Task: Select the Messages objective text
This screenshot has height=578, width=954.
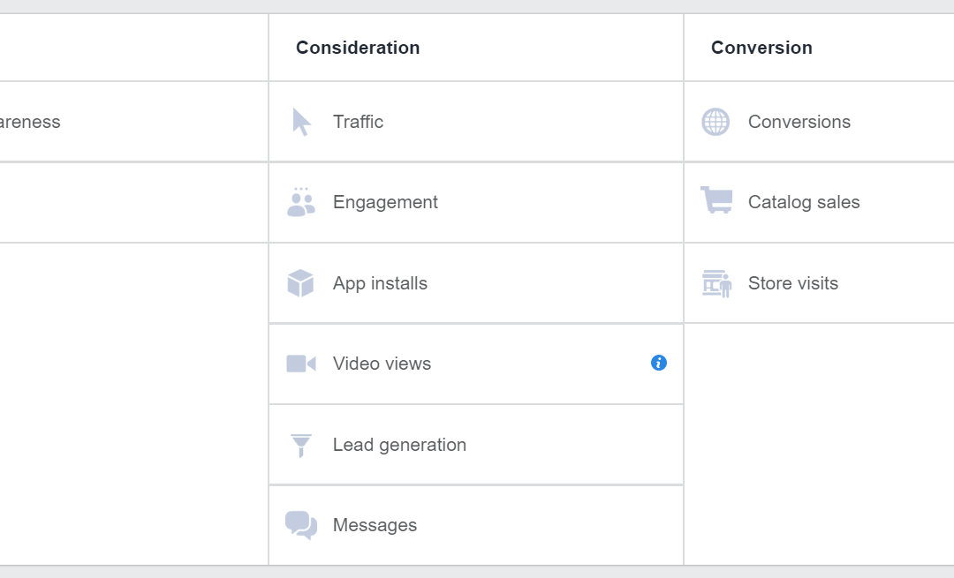Action: point(375,525)
